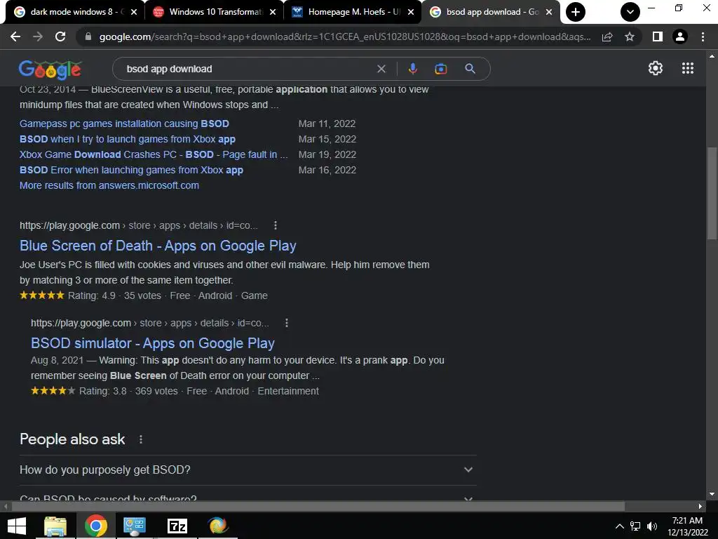
Task: Click the vertical scrollbar thumb
Action: (712, 192)
